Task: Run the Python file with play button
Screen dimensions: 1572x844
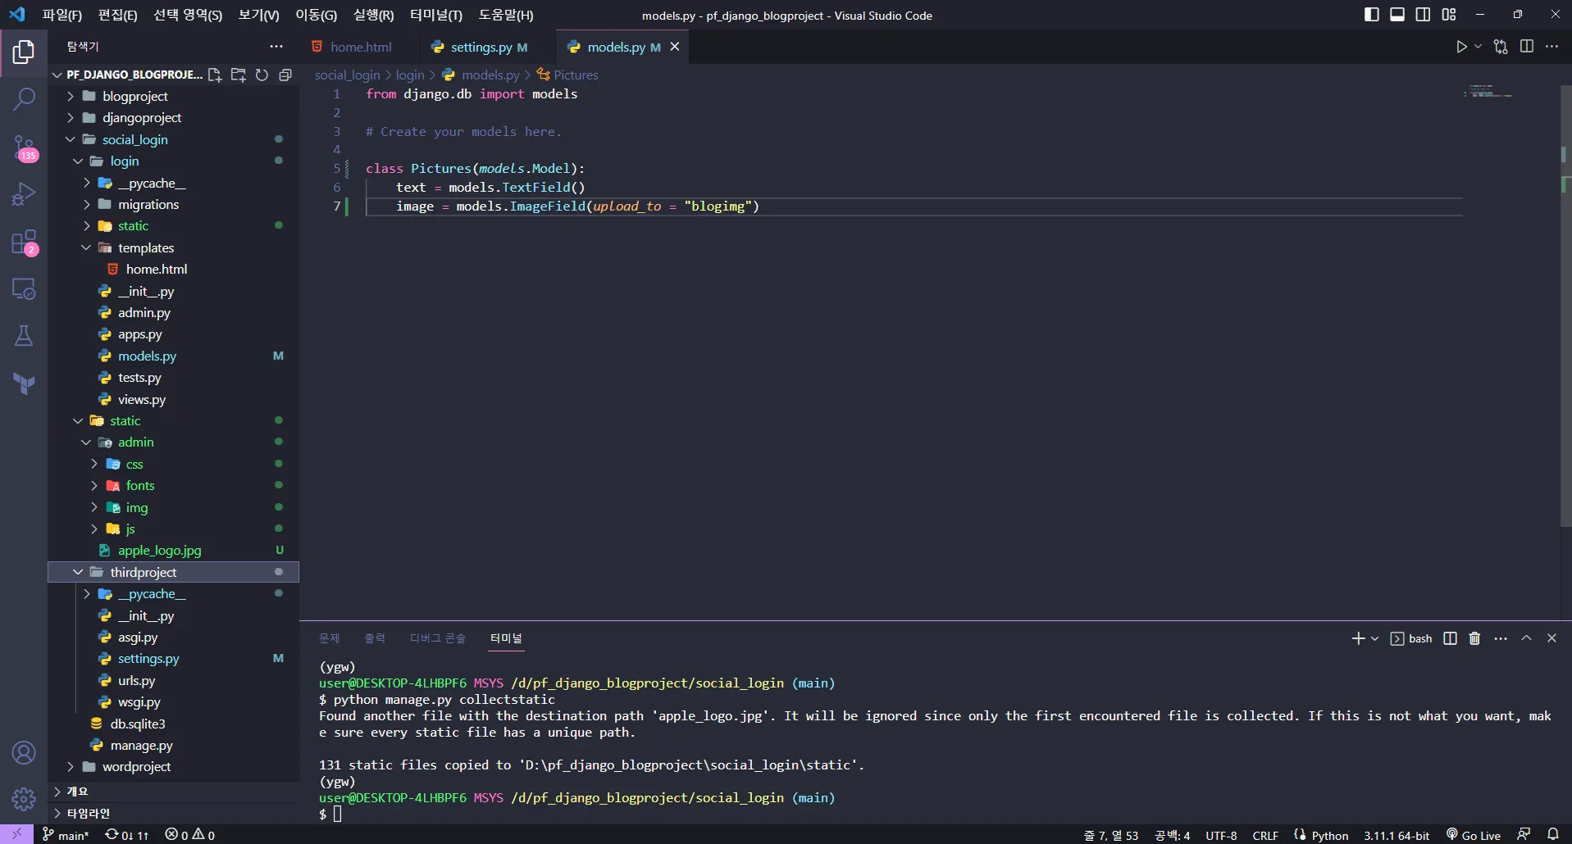Action: tap(1461, 47)
